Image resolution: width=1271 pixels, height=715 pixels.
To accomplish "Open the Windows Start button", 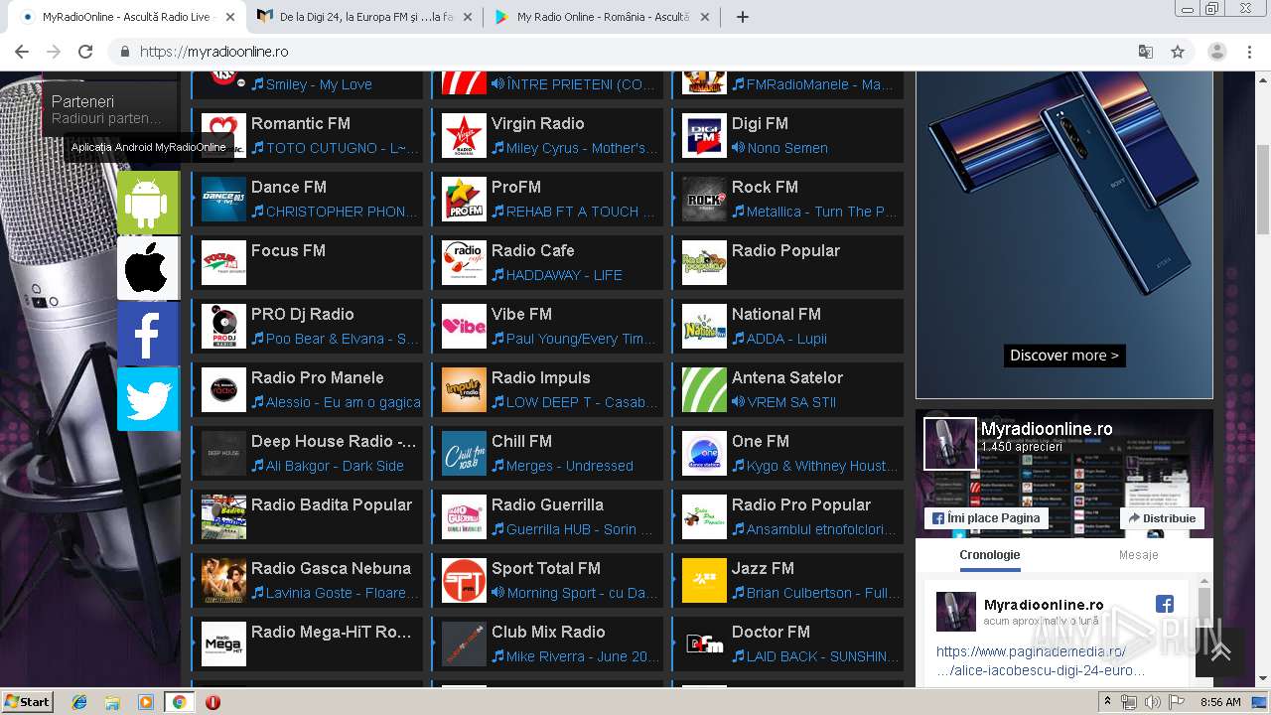I will (x=27, y=701).
